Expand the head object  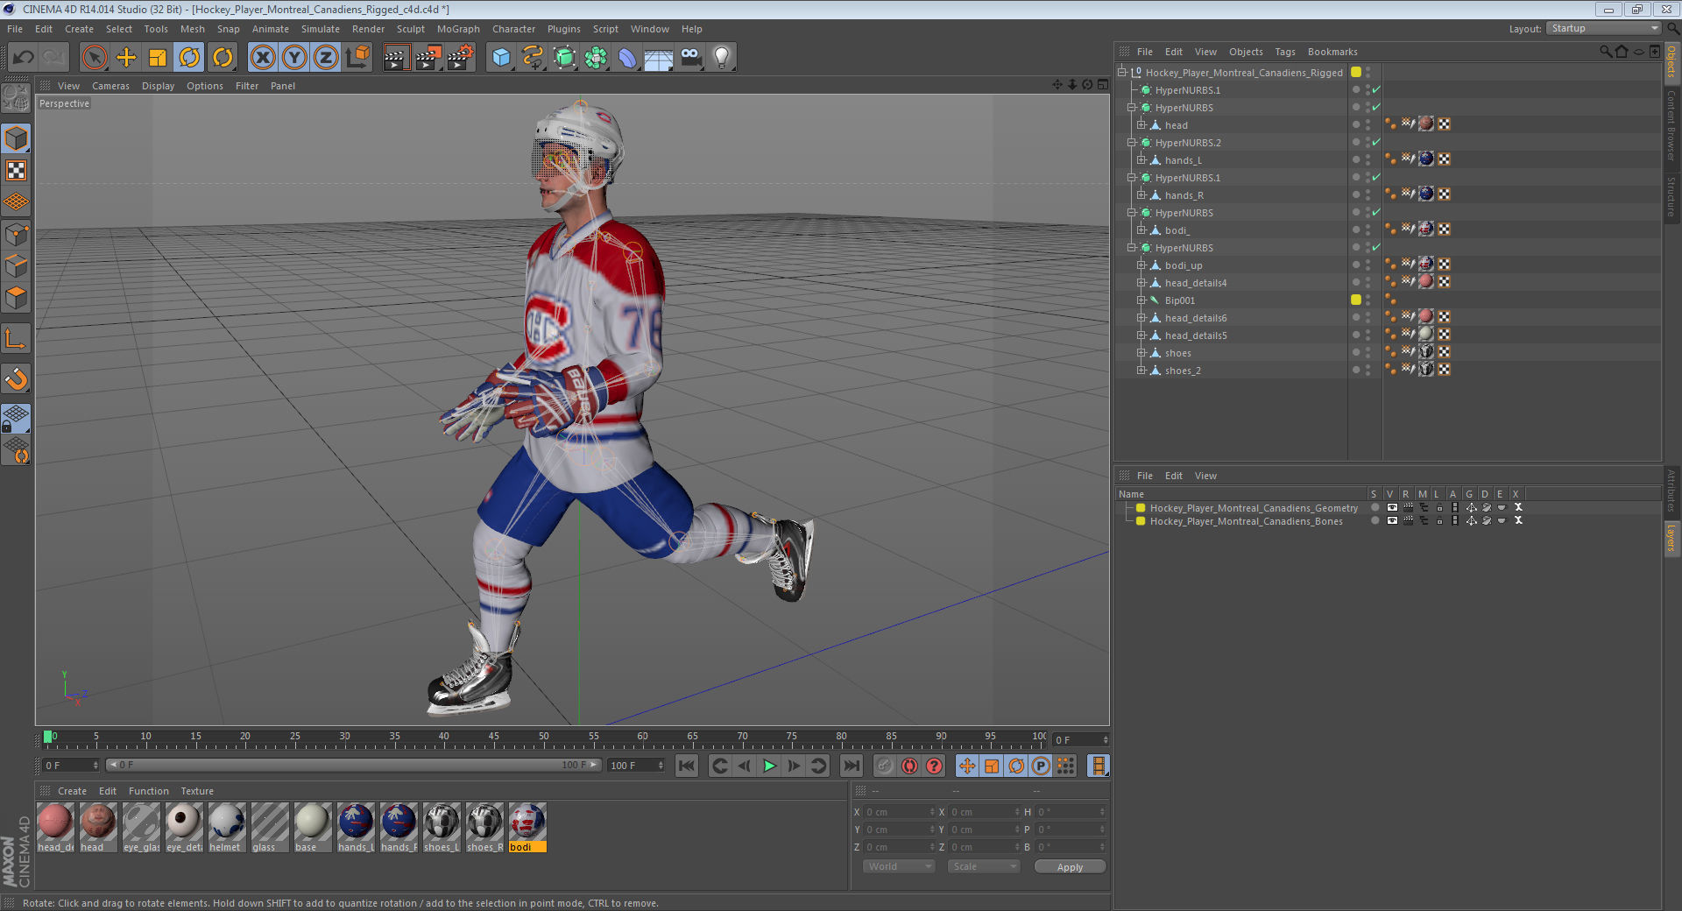click(x=1141, y=125)
